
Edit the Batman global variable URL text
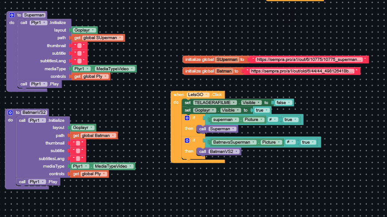303,71
